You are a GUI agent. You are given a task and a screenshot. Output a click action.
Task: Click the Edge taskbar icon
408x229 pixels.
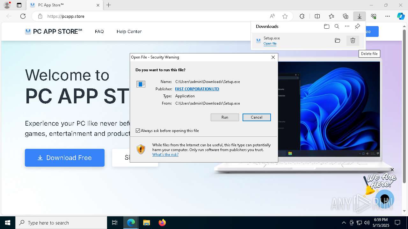coord(131,223)
